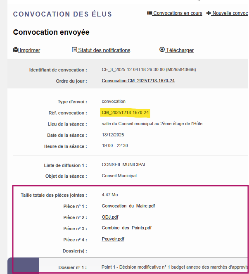The width and height of the screenshot is (249, 274).
Task: Open the ODJ.pdf attachment
Action: [x=110, y=217]
